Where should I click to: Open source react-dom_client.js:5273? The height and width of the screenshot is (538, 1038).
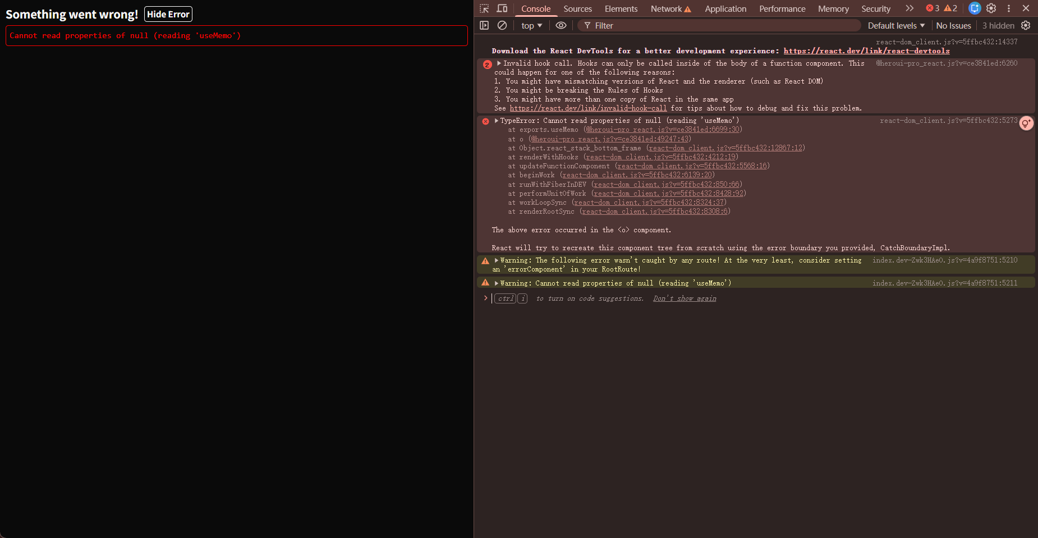pos(948,121)
